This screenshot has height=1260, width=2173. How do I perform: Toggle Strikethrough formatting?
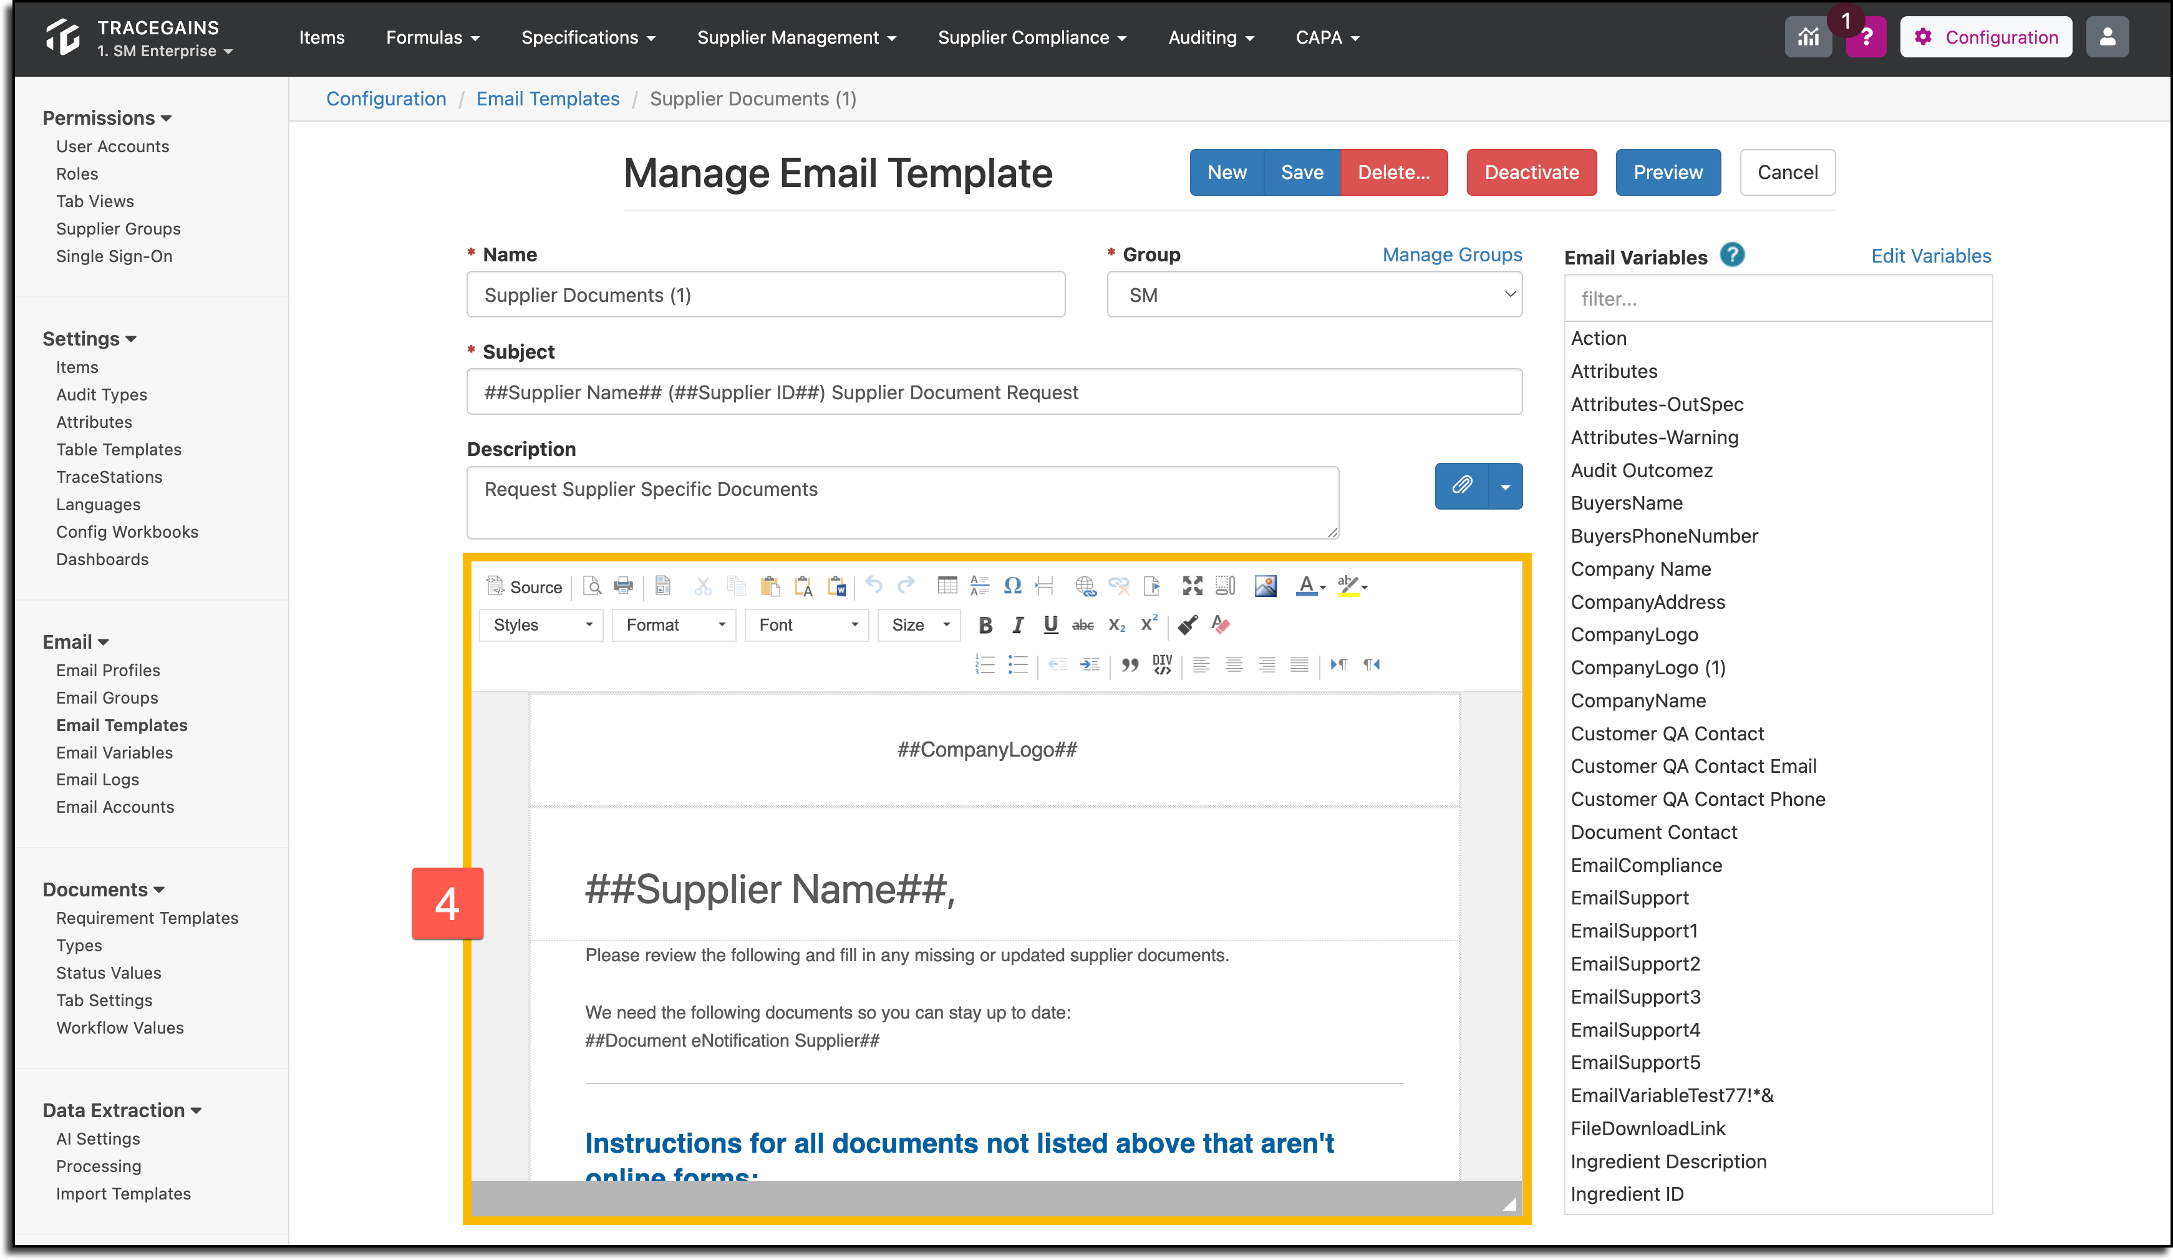pos(1083,625)
